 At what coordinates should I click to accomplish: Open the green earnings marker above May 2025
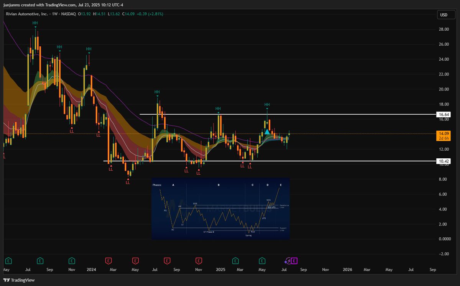tap(262, 261)
